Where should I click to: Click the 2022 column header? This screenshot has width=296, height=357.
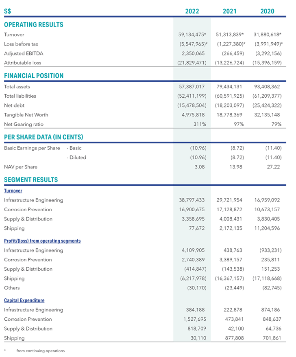192,11
